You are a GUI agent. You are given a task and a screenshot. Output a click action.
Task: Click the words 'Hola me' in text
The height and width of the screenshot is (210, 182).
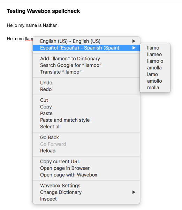15,39
